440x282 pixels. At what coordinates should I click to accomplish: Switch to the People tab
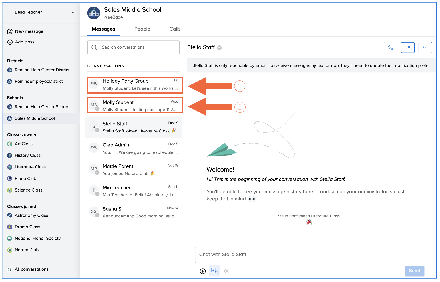click(142, 29)
